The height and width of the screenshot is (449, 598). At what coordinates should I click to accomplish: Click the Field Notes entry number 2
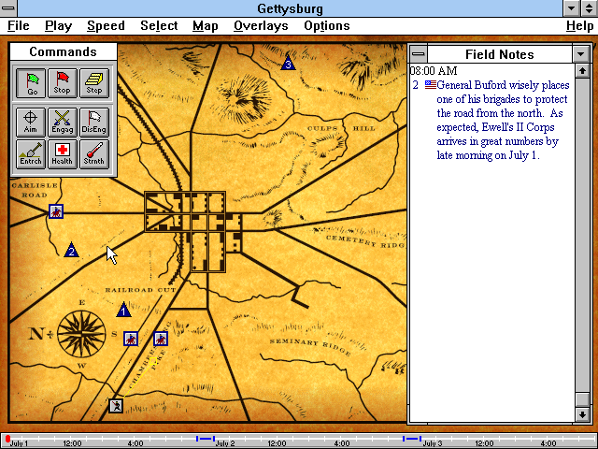[x=415, y=85]
